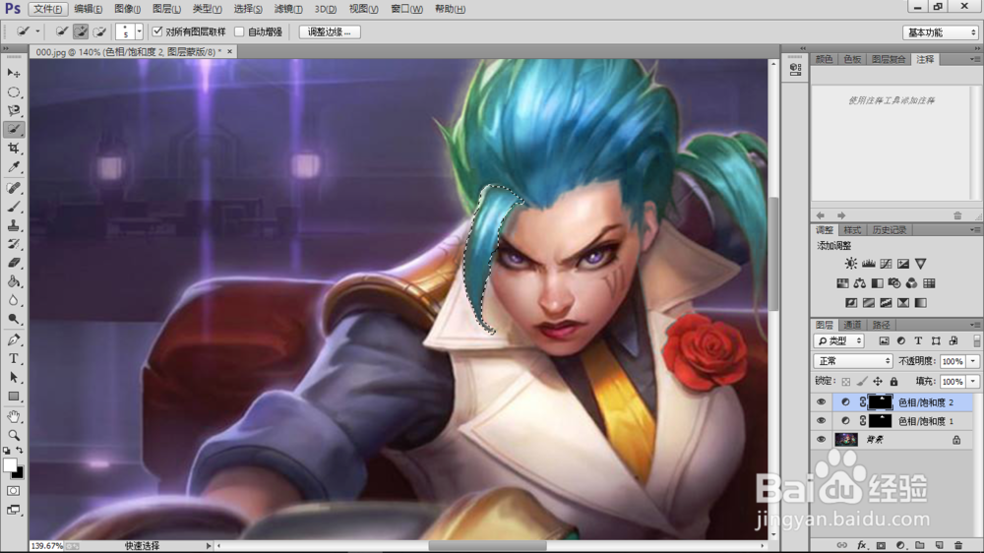Viewport: 984px width, 553px height.
Task: Select the Hand tool
Action: (x=13, y=417)
